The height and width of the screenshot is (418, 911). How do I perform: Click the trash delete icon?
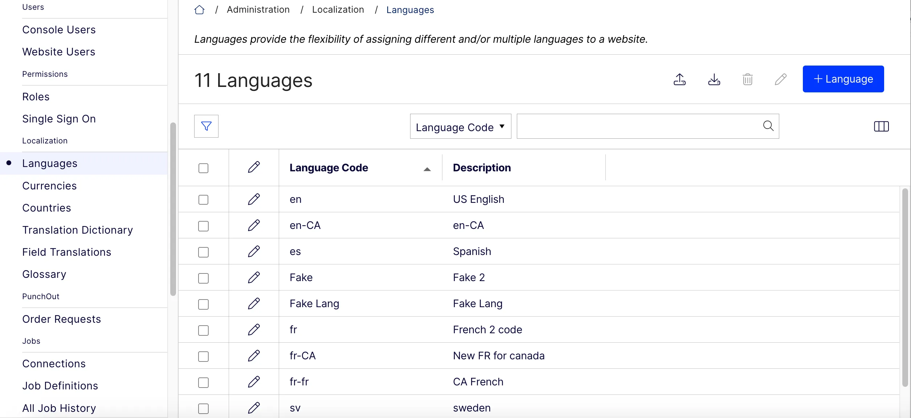pos(747,79)
